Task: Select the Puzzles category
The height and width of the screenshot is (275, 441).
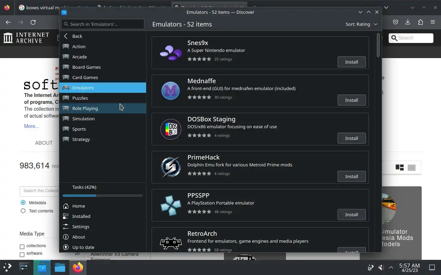Action: tap(103, 98)
